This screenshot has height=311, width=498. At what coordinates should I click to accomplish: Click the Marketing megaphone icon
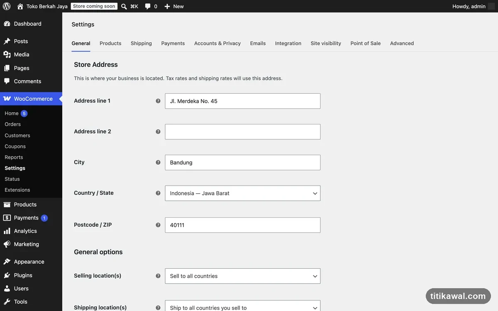(x=7, y=244)
